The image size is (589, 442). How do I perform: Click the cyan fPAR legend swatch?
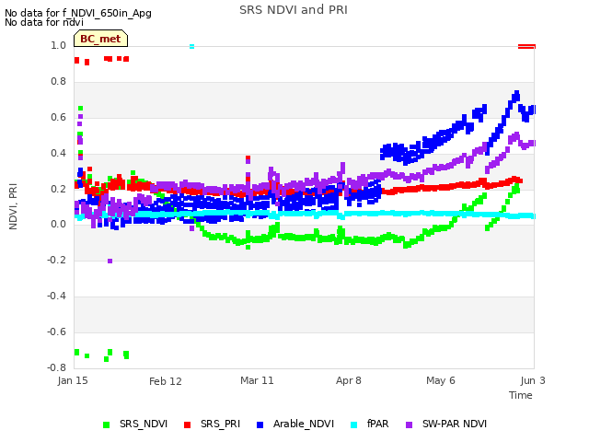click(353, 425)
